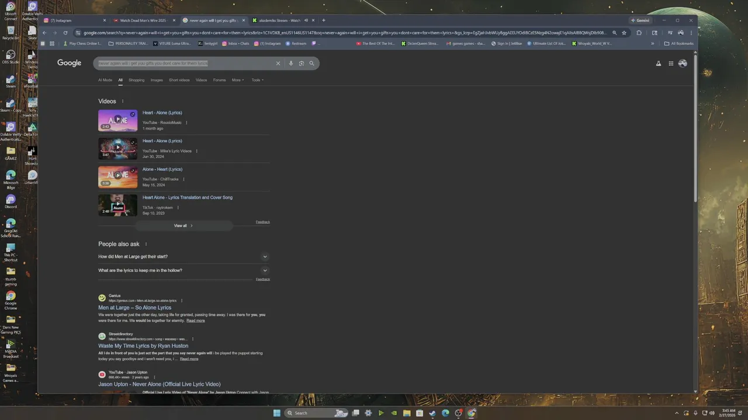Launch Google Chrome desktop shortcut
748x420 pixels.
[x=11, y=299]
